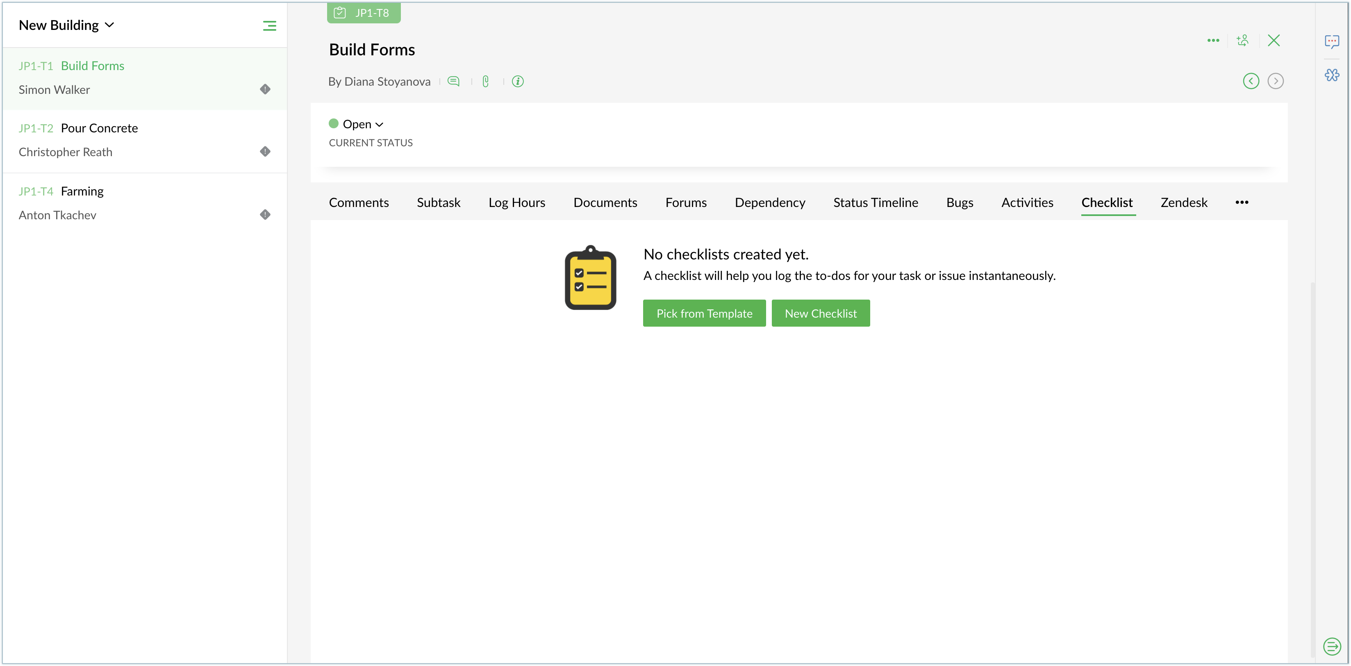The height and width of the screenshot is (666, 1351).
Task: Switch to the Subtask tab
Action: tap(439, 202)
